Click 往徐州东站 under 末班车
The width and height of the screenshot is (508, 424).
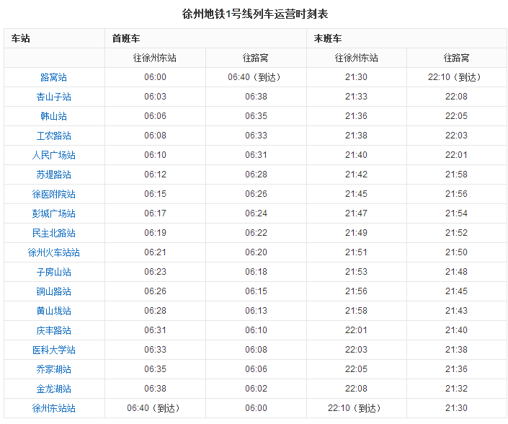(357, 58)
